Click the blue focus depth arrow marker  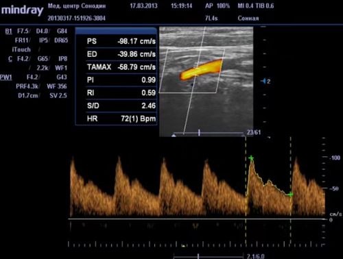pyautogui.click(x=263, y=81)
